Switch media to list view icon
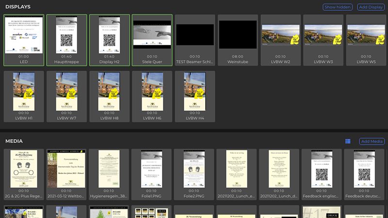The image size is (388, 218). [348, 141]
